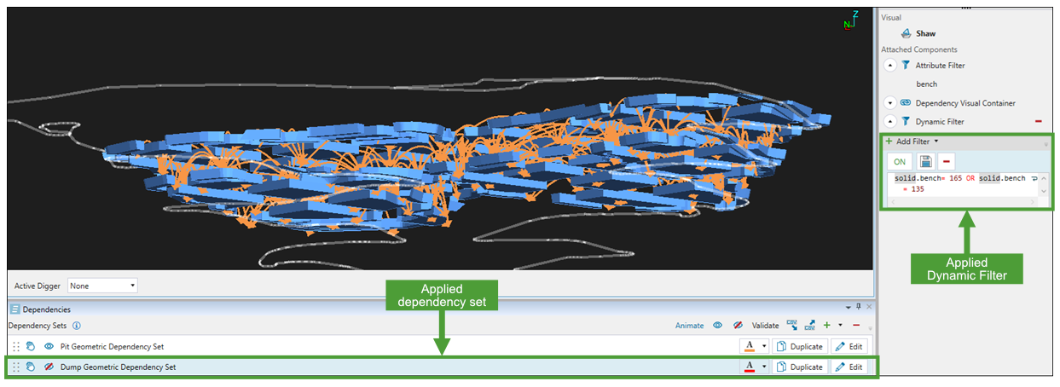The image size is (1060, 387).
Task: Click the XYZ axis orientation gizmo in the 3D view
Action: tap(853, 19)
